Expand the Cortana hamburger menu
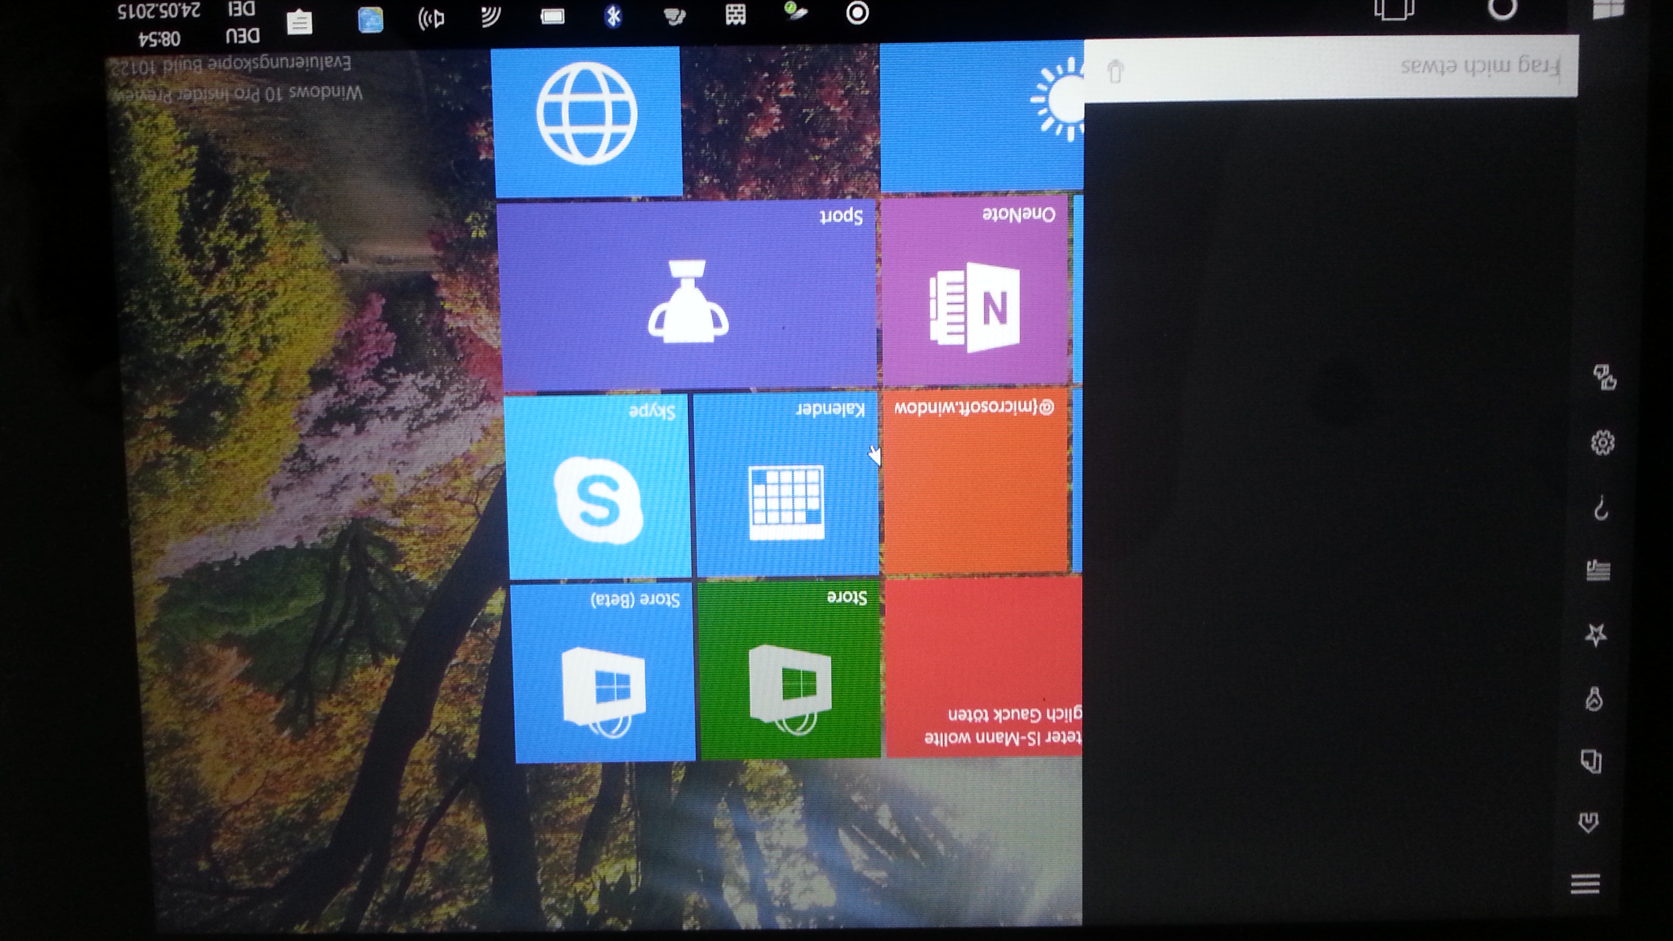Viewport: 1673px width, 941px height. click(x=1585, y=885)
